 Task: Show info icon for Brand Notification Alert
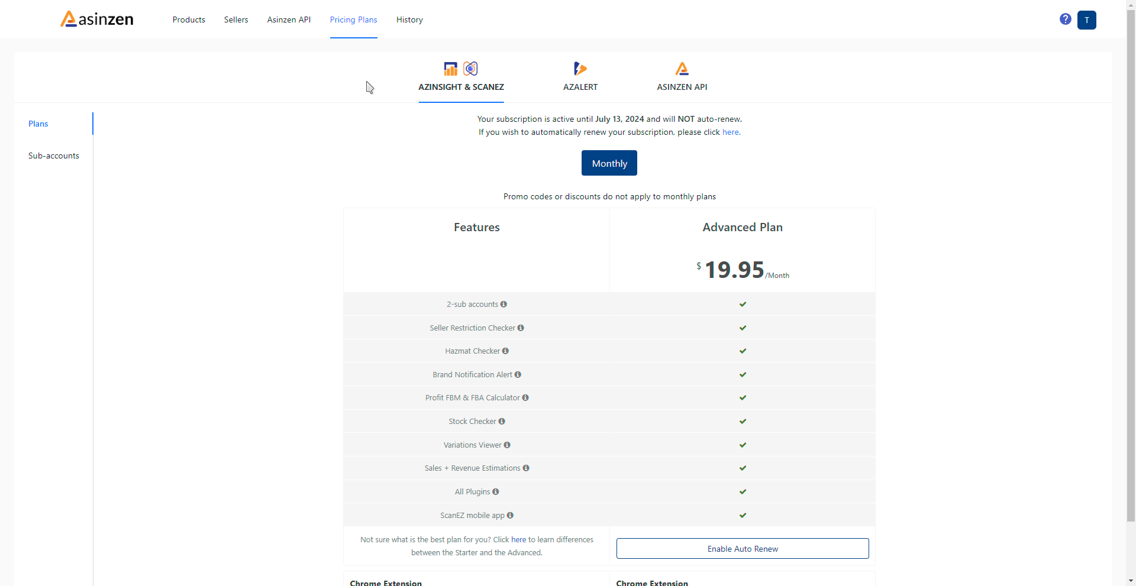(x=518, y=374)
